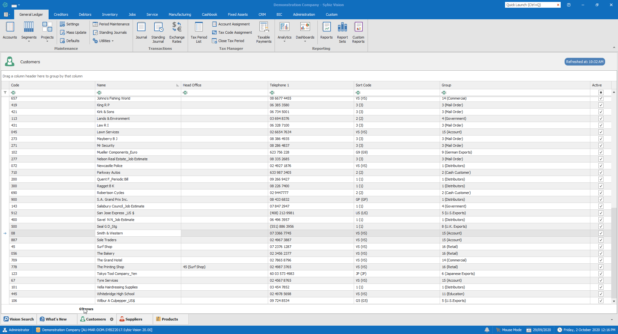
Task: Open the Accounts maintenance icon
Action: 10,31
